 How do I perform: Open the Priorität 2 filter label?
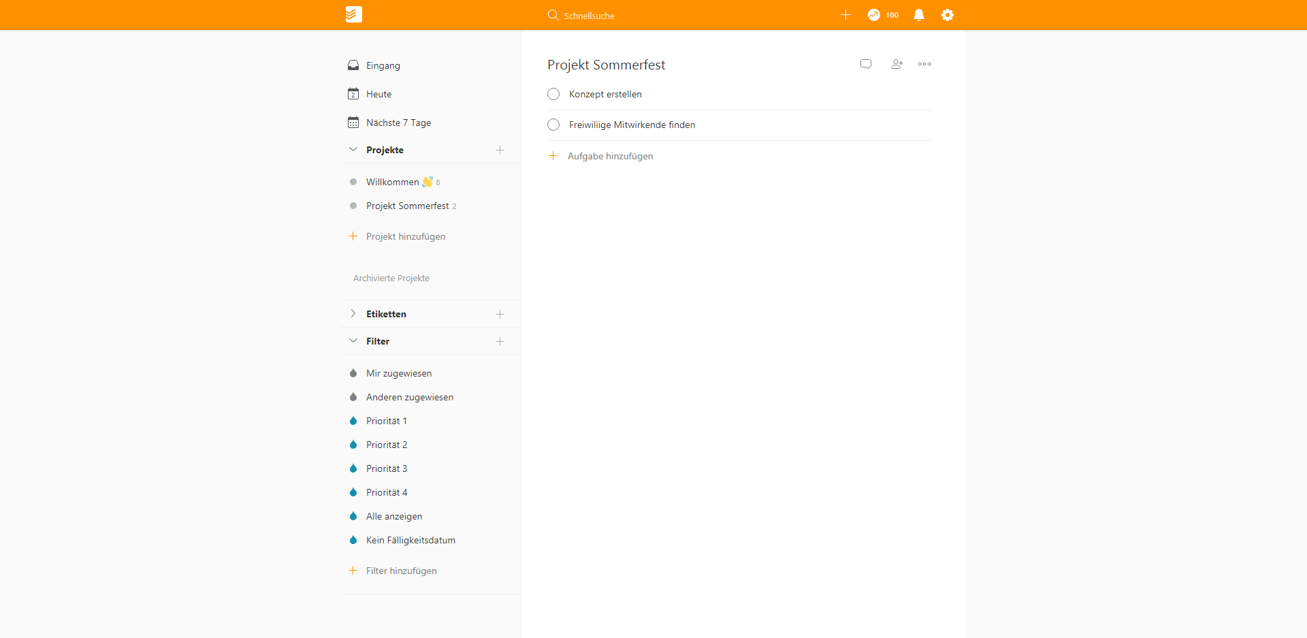(x=387, y=445)
